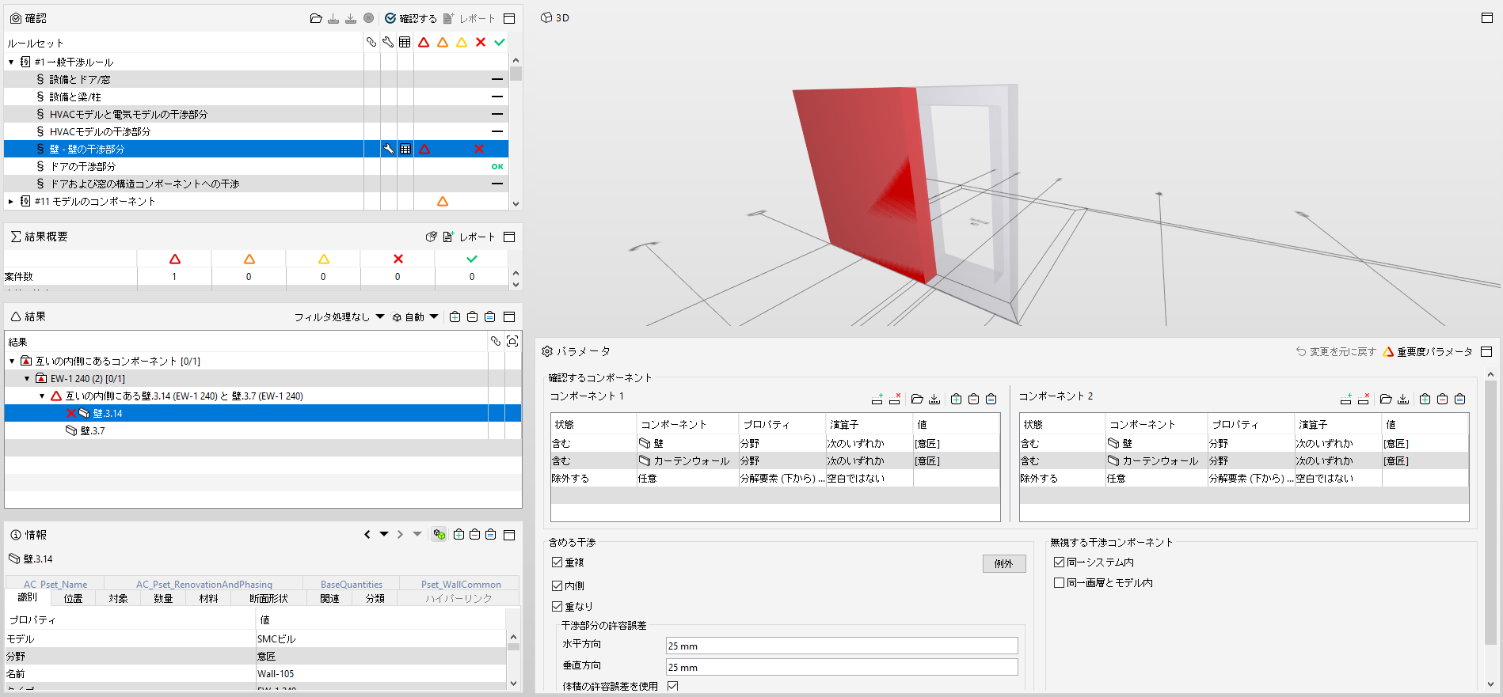Click table icon on 壁 - 壁の干渉部分 row
This screenshot has height=697, width=1503.
(x=405, y=149)
